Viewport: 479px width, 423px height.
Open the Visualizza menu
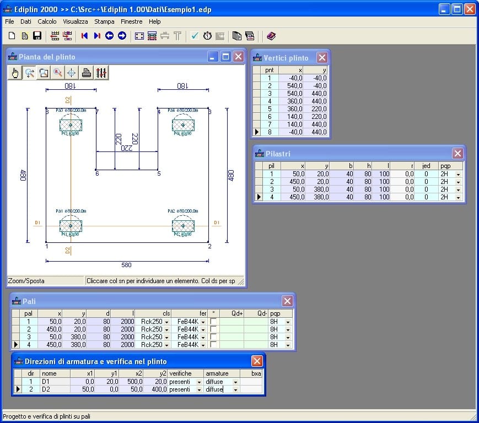[75, 21]
